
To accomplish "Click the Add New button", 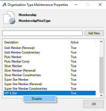I will [94, 33].
